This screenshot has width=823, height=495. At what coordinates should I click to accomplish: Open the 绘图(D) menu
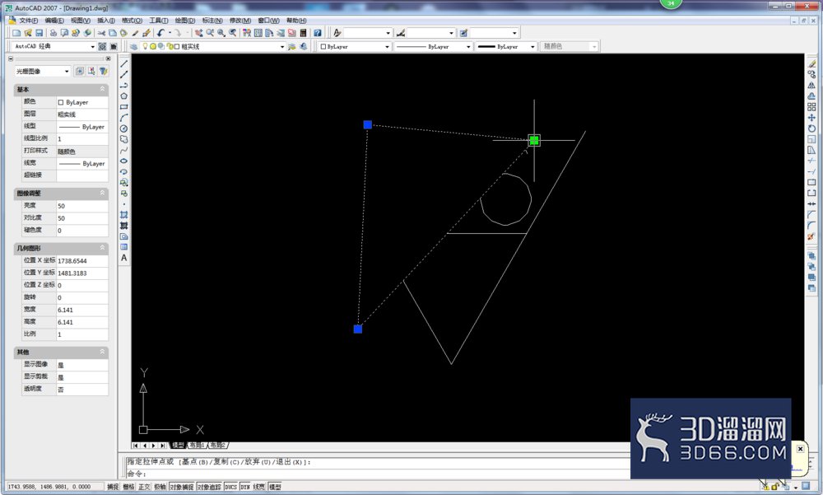point(184,21)
